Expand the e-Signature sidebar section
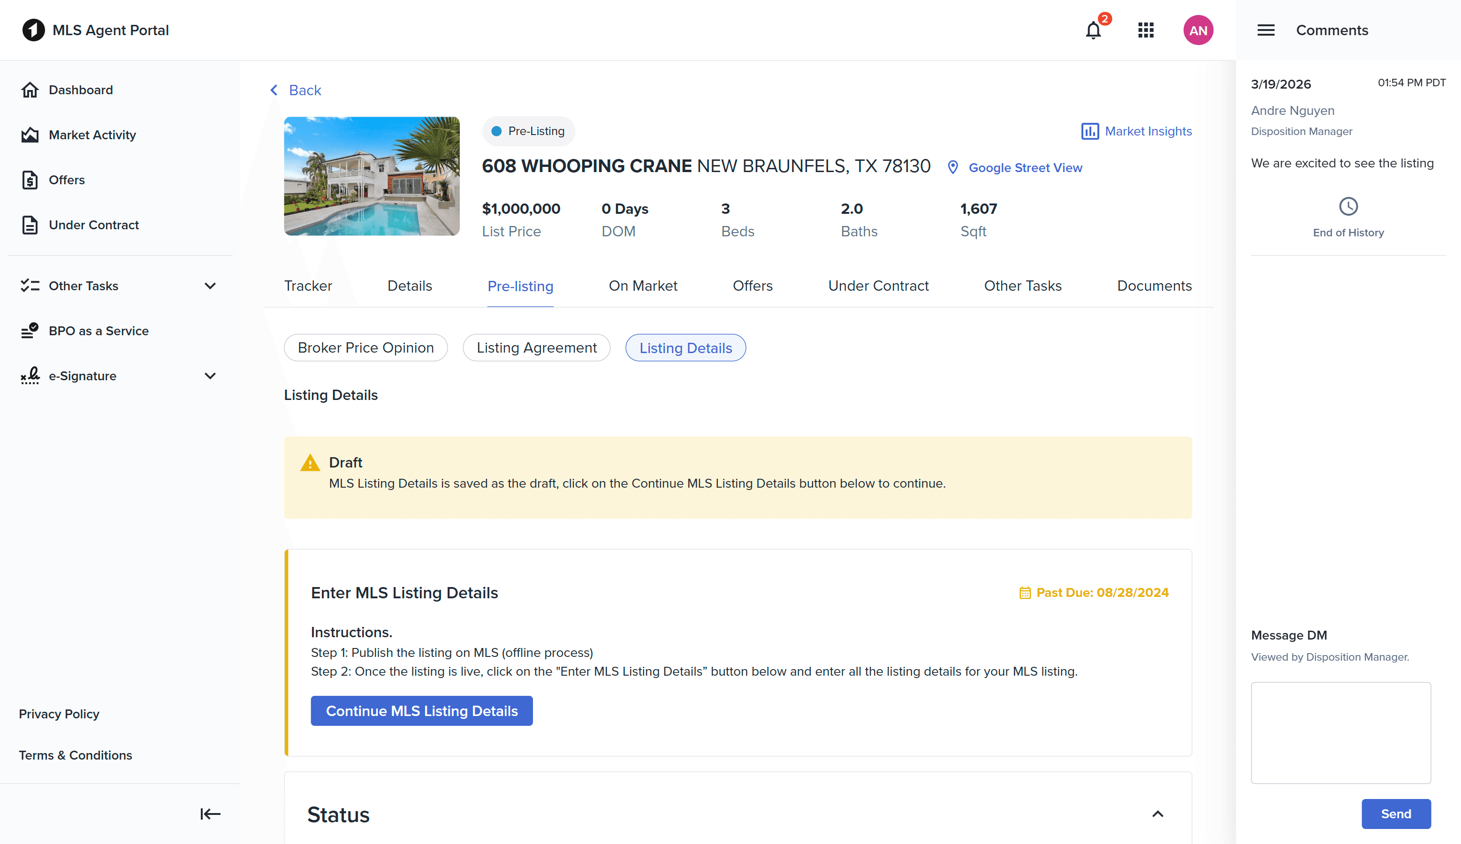The image size is (1461, 844). 210,376
